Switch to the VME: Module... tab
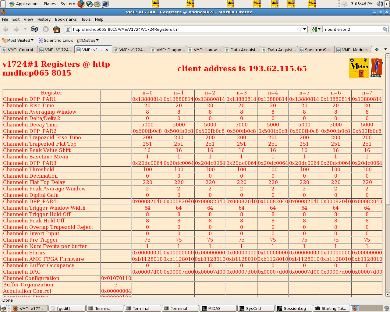Screen dimensions: 390x312 tap(353, 50)
